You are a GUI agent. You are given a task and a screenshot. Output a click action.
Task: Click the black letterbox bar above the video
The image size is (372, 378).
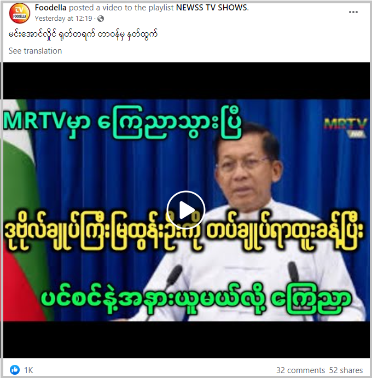pyautogui.click(x=187, y=81)
